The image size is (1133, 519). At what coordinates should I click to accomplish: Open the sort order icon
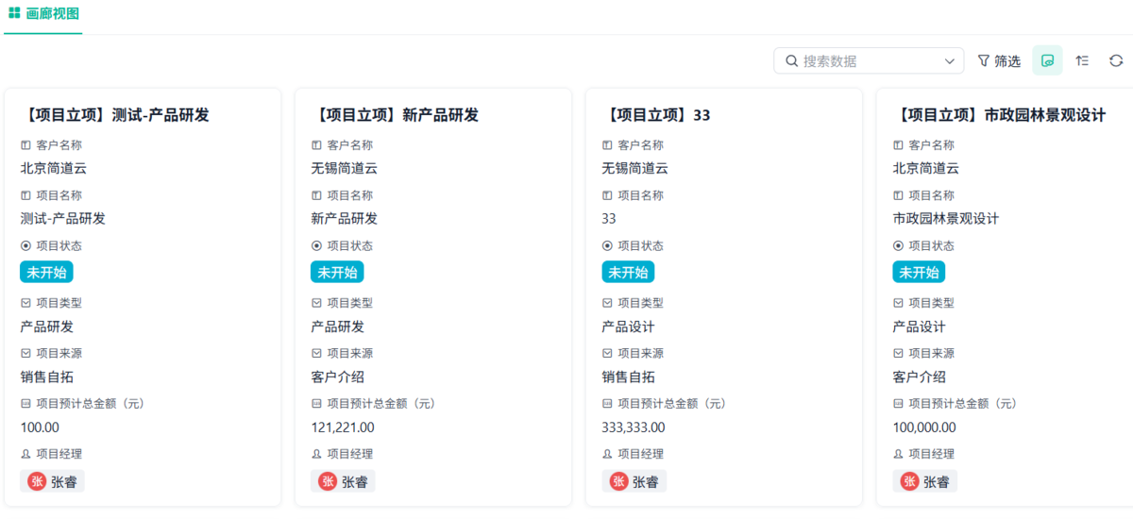[1082, 60]
